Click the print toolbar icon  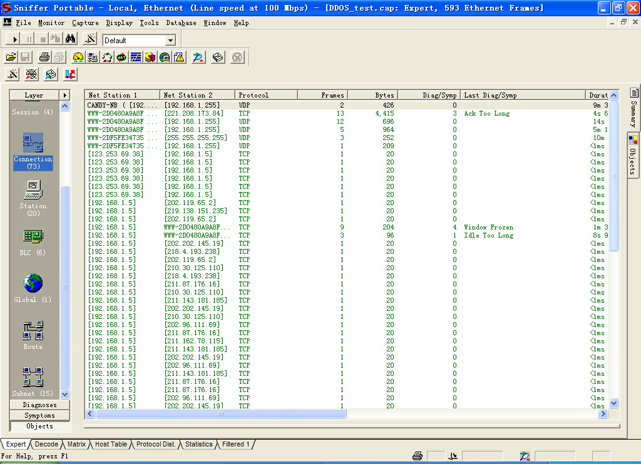tap(44, 58)
